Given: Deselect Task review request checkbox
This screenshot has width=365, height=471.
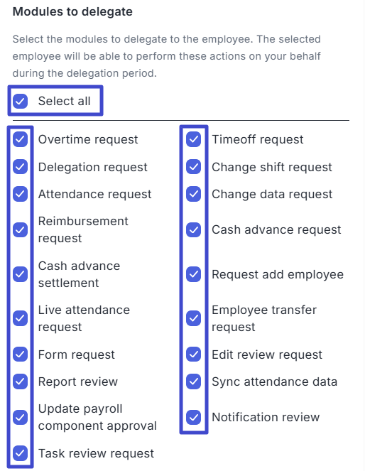Looking at the screenshot, I should tap(20, 453).
